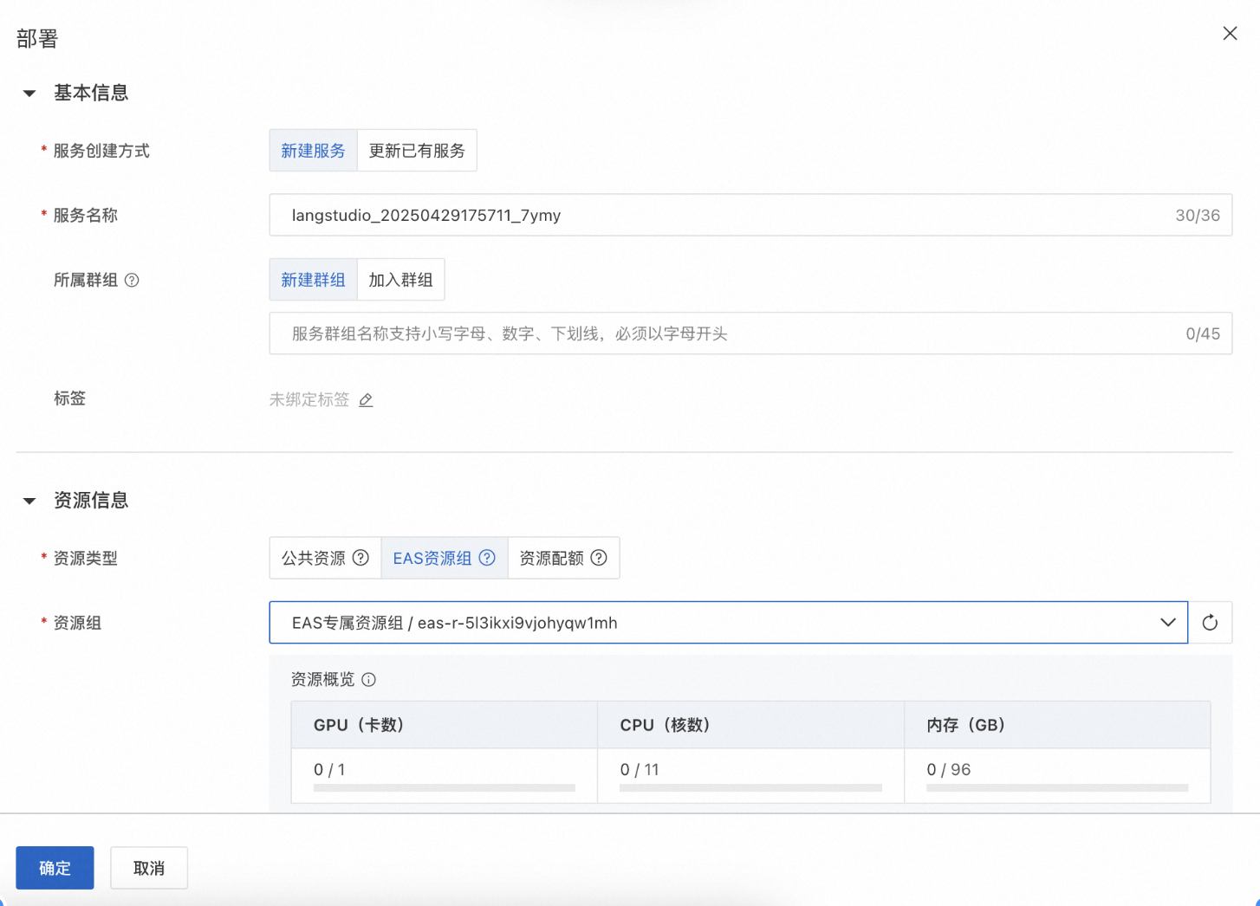1260x906 pixels.
Task: Click the 取消 button
Action: (149, 868)
